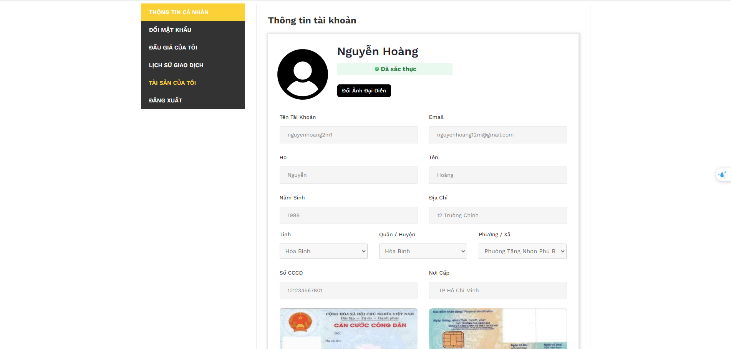Viewport: 731px width, 349px height.
Task: Click the Năm Sinh field showing 1999
Action: coord(348,216)
